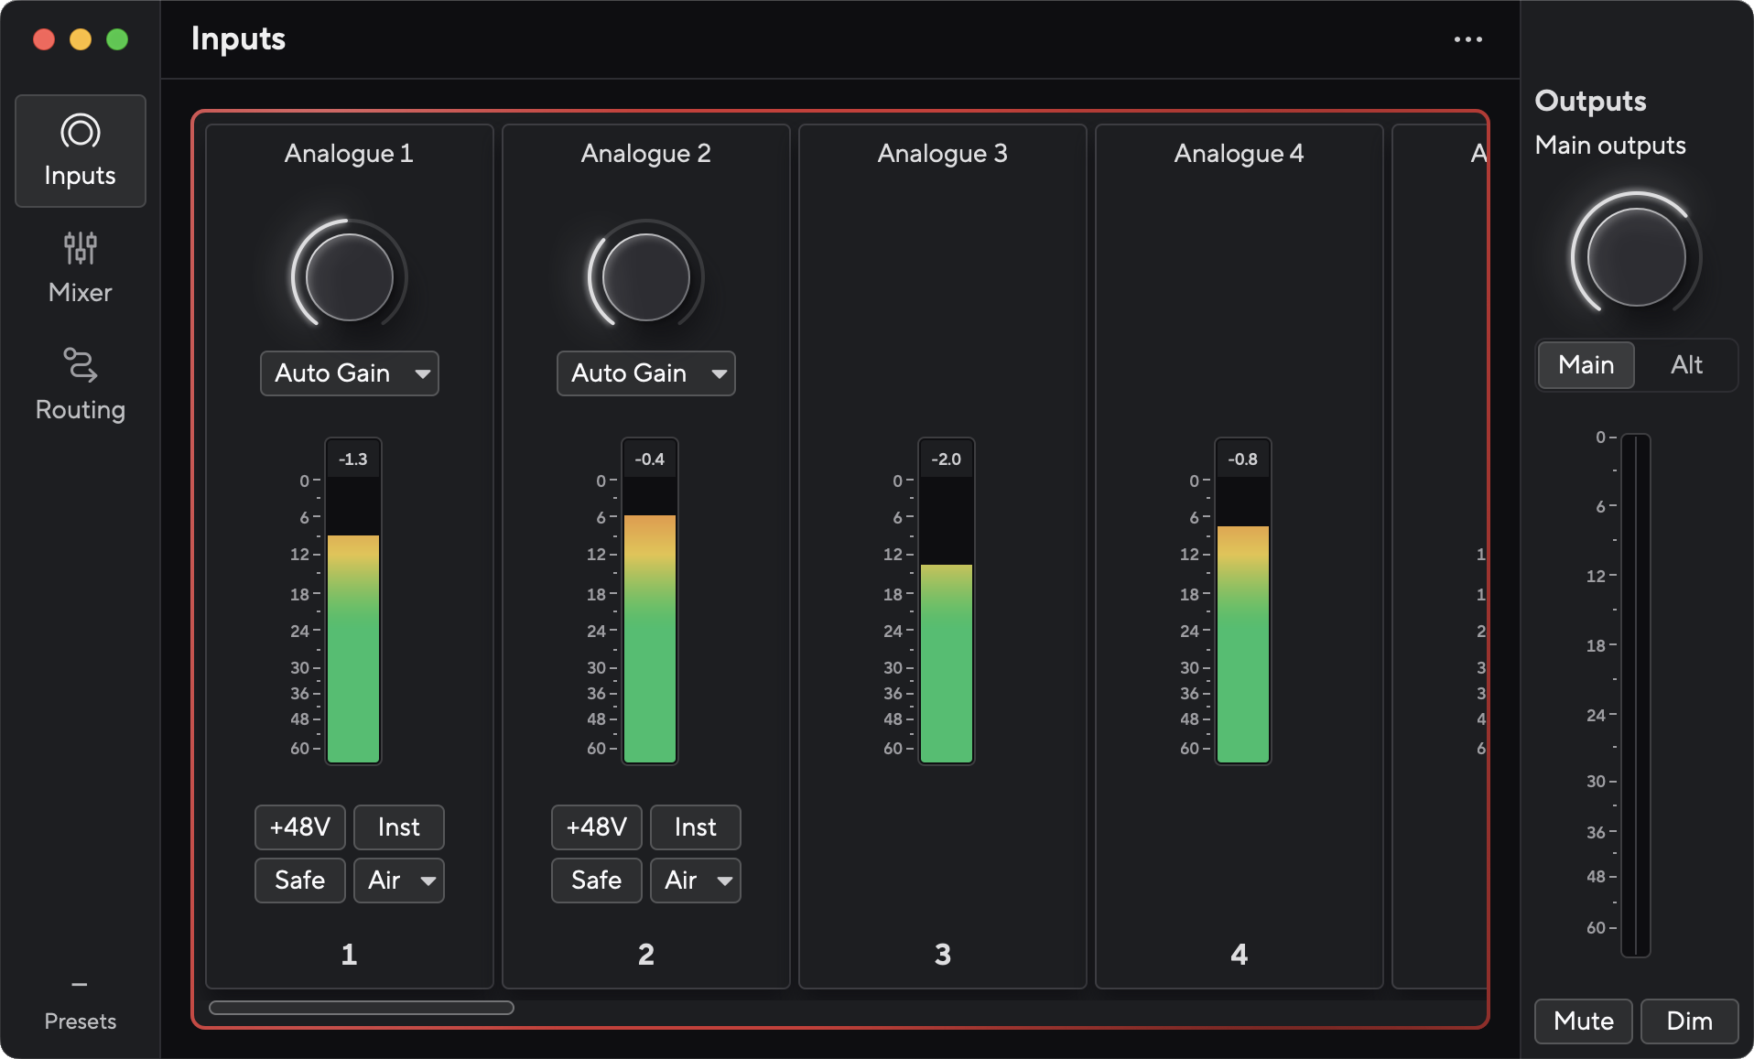
Task: Click the horizontal scrollbar below channels
Action: [362, 1008]
